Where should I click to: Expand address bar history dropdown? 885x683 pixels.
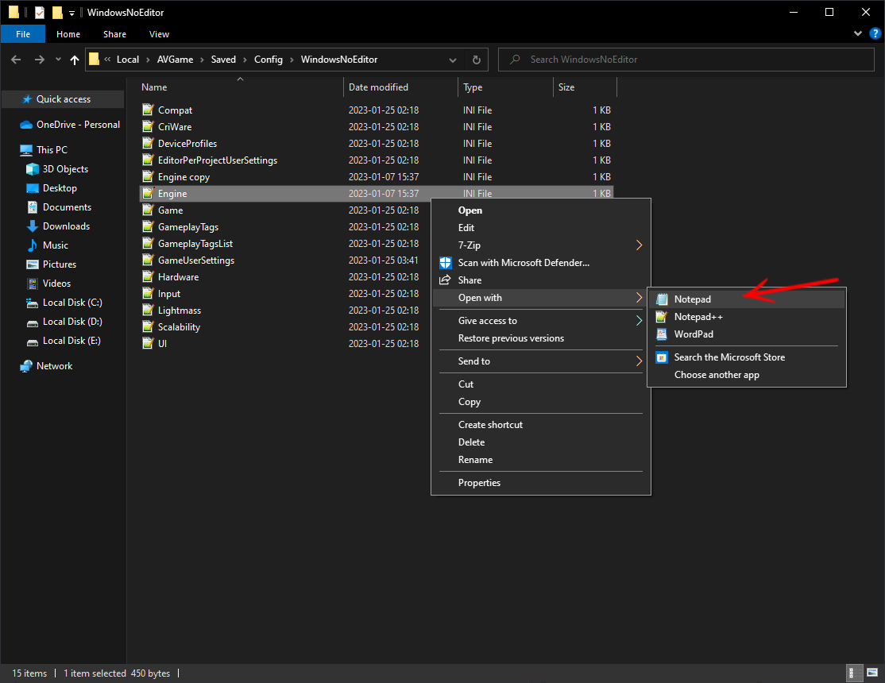point(453,60)
